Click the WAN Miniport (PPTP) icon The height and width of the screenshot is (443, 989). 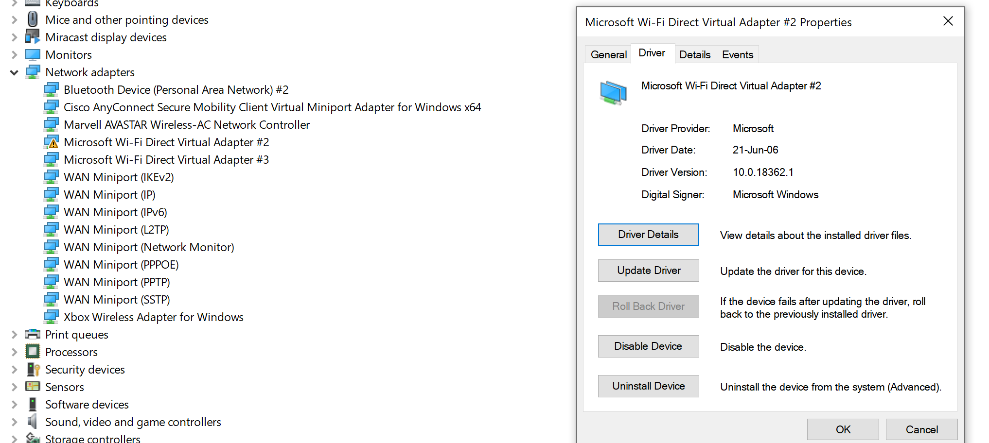click(51, 282)
